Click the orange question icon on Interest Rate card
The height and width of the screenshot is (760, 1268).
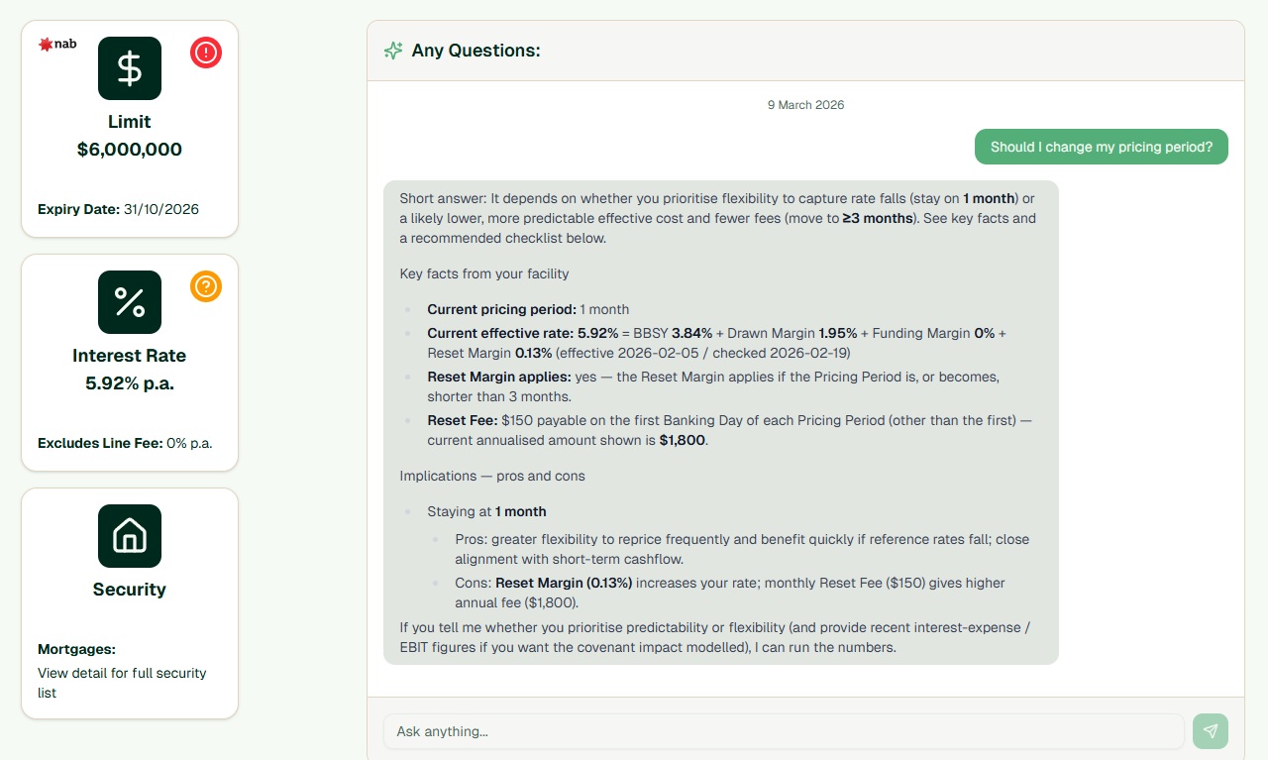pyautogui.click(x=206, y=286)
